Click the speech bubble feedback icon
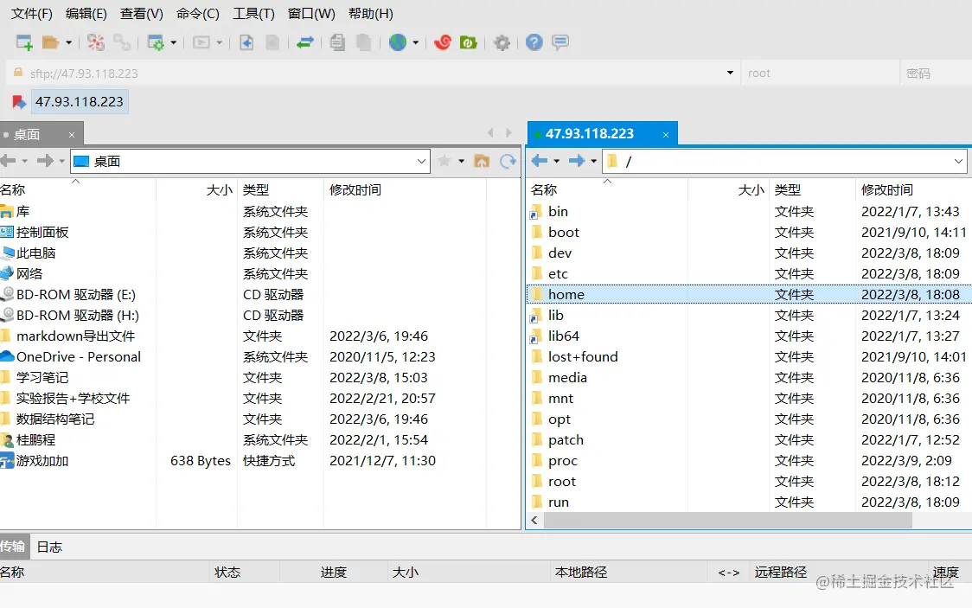Viewport: 972px width, 608px height. tap(560, 42)
